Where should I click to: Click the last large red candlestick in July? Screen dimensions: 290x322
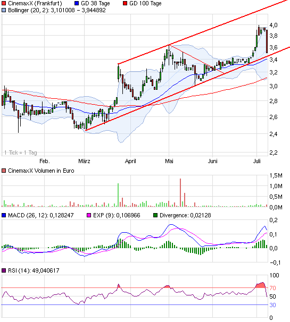tap(267, 41)
